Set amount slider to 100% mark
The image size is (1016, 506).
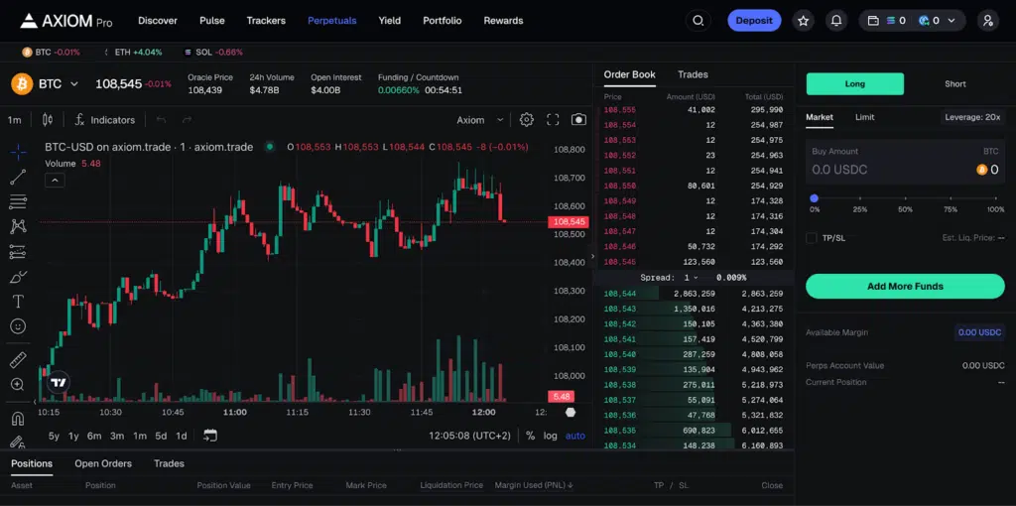[x=996, y=198]
